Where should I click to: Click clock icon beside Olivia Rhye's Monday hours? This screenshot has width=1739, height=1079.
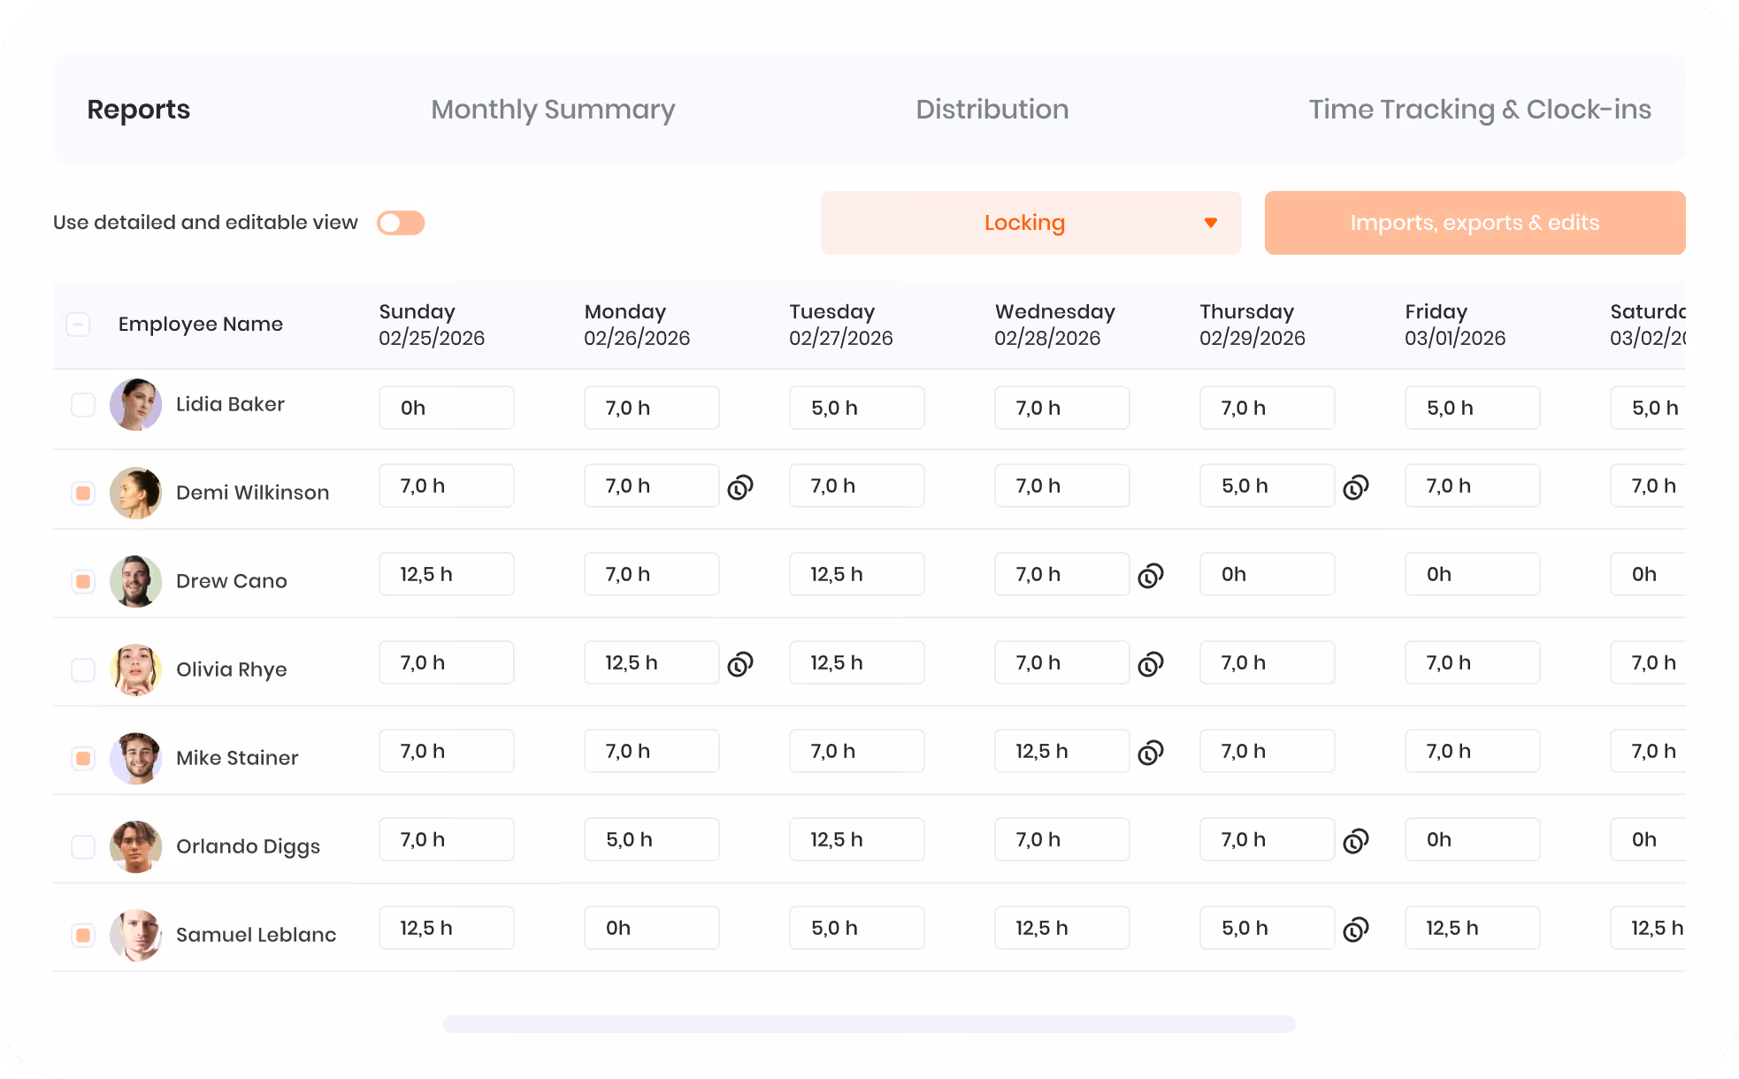coord(740,663)
